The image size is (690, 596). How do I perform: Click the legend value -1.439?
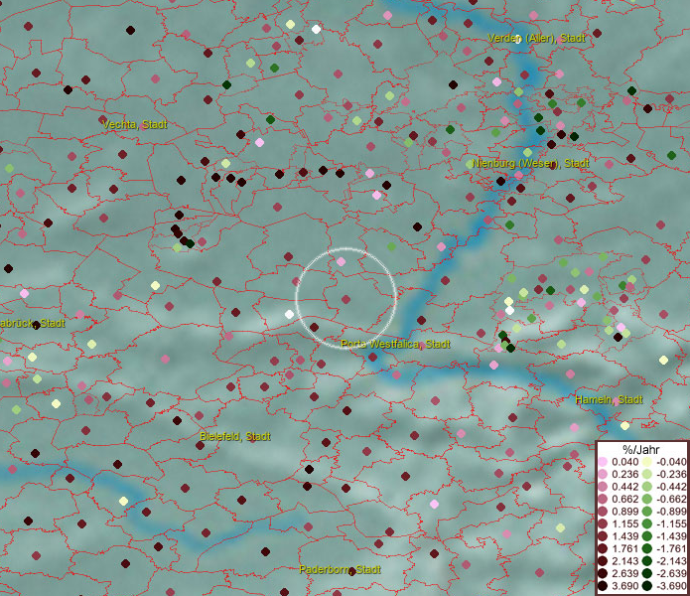(x=671, y=536)
